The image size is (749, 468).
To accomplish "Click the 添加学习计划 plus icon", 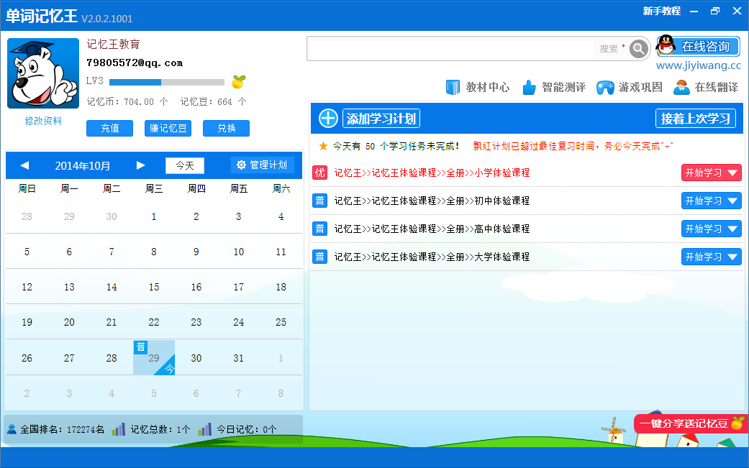I will coord(328,119).
